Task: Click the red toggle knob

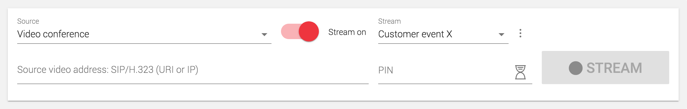Action: (x=309, y=31)
